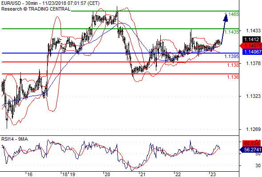The image size is (262, 177).
Task: Click the RSI14 - 9MA indicator title
Action: coord(15,139)
